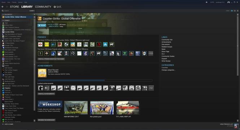Open the Store Page link
The width and height of the screenshot is (240, 130).
[165, 51]
